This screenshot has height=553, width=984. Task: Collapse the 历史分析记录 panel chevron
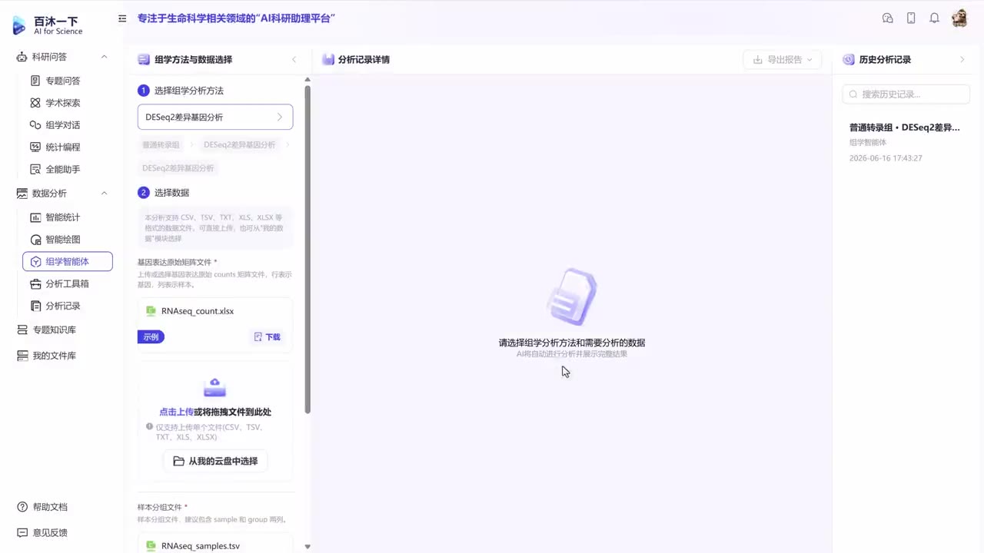point(962,60)
